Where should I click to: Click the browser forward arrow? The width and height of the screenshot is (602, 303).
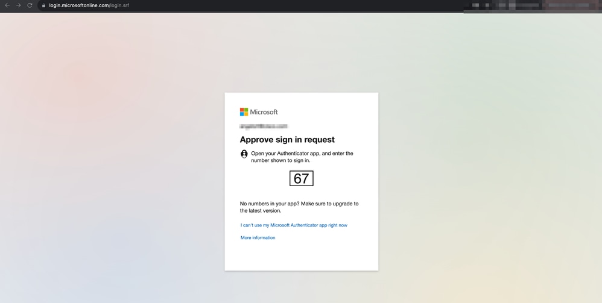(19, 5)
